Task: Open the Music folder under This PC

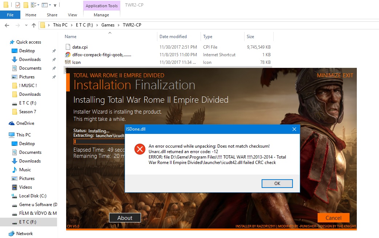Action: point(25,170)
